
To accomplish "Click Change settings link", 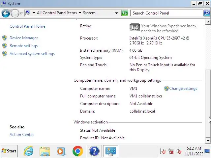I will coord(183,89).
